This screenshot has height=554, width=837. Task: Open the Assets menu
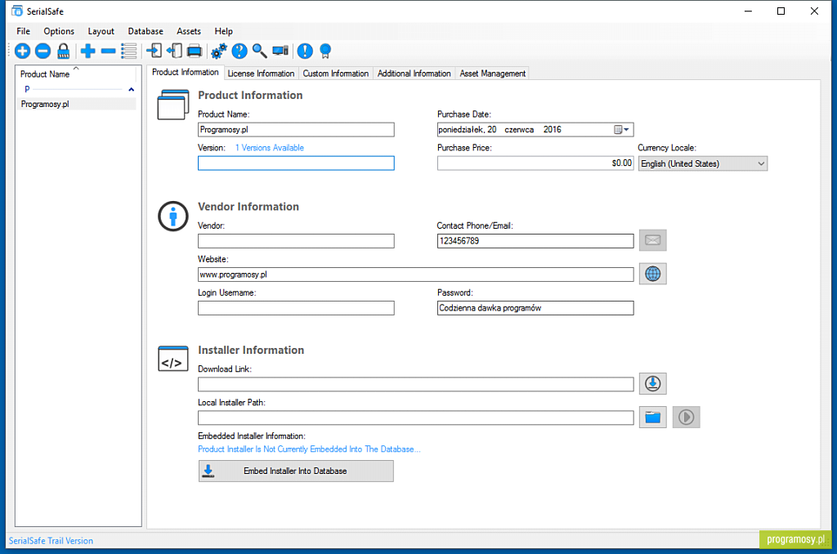coord(189,31)
